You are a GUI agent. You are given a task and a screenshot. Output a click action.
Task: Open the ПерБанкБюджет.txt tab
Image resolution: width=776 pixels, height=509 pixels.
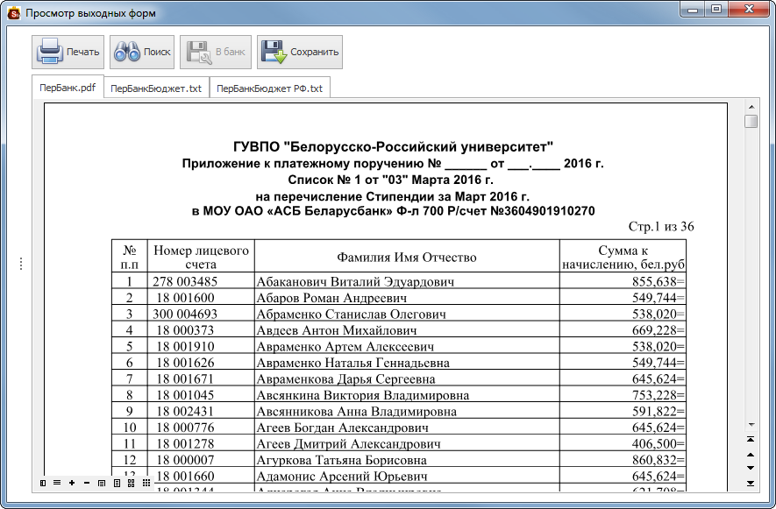click(156, 88)
